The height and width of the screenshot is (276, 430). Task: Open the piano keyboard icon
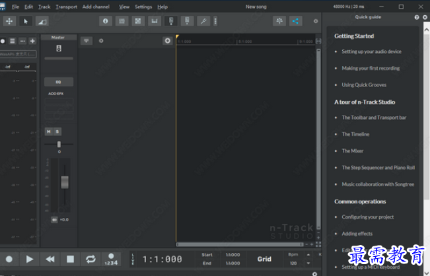coord(155,21)
